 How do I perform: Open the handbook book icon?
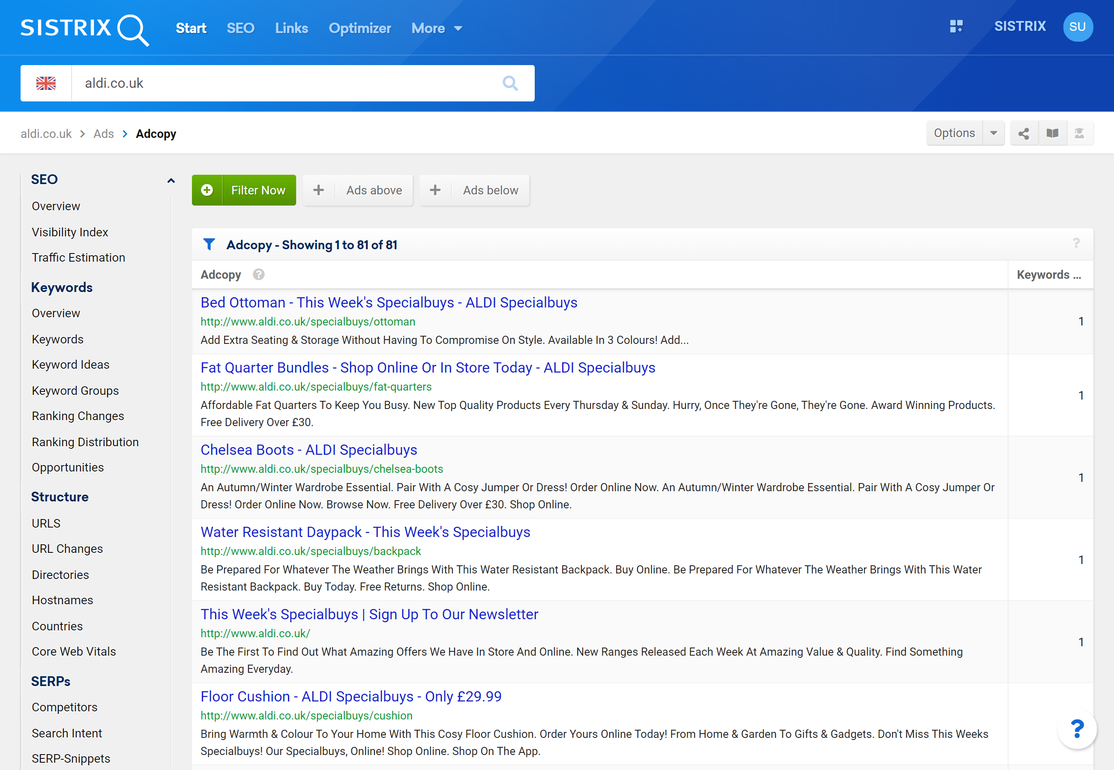[1052, 133]
